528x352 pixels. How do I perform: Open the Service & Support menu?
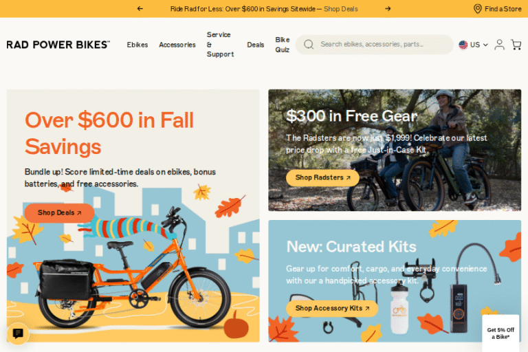(x=220, y=45)
